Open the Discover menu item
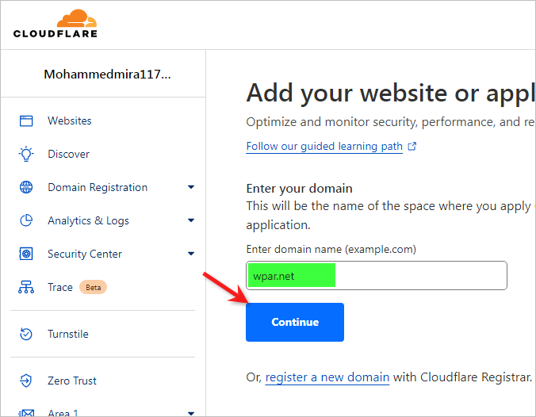 (68, 155)
